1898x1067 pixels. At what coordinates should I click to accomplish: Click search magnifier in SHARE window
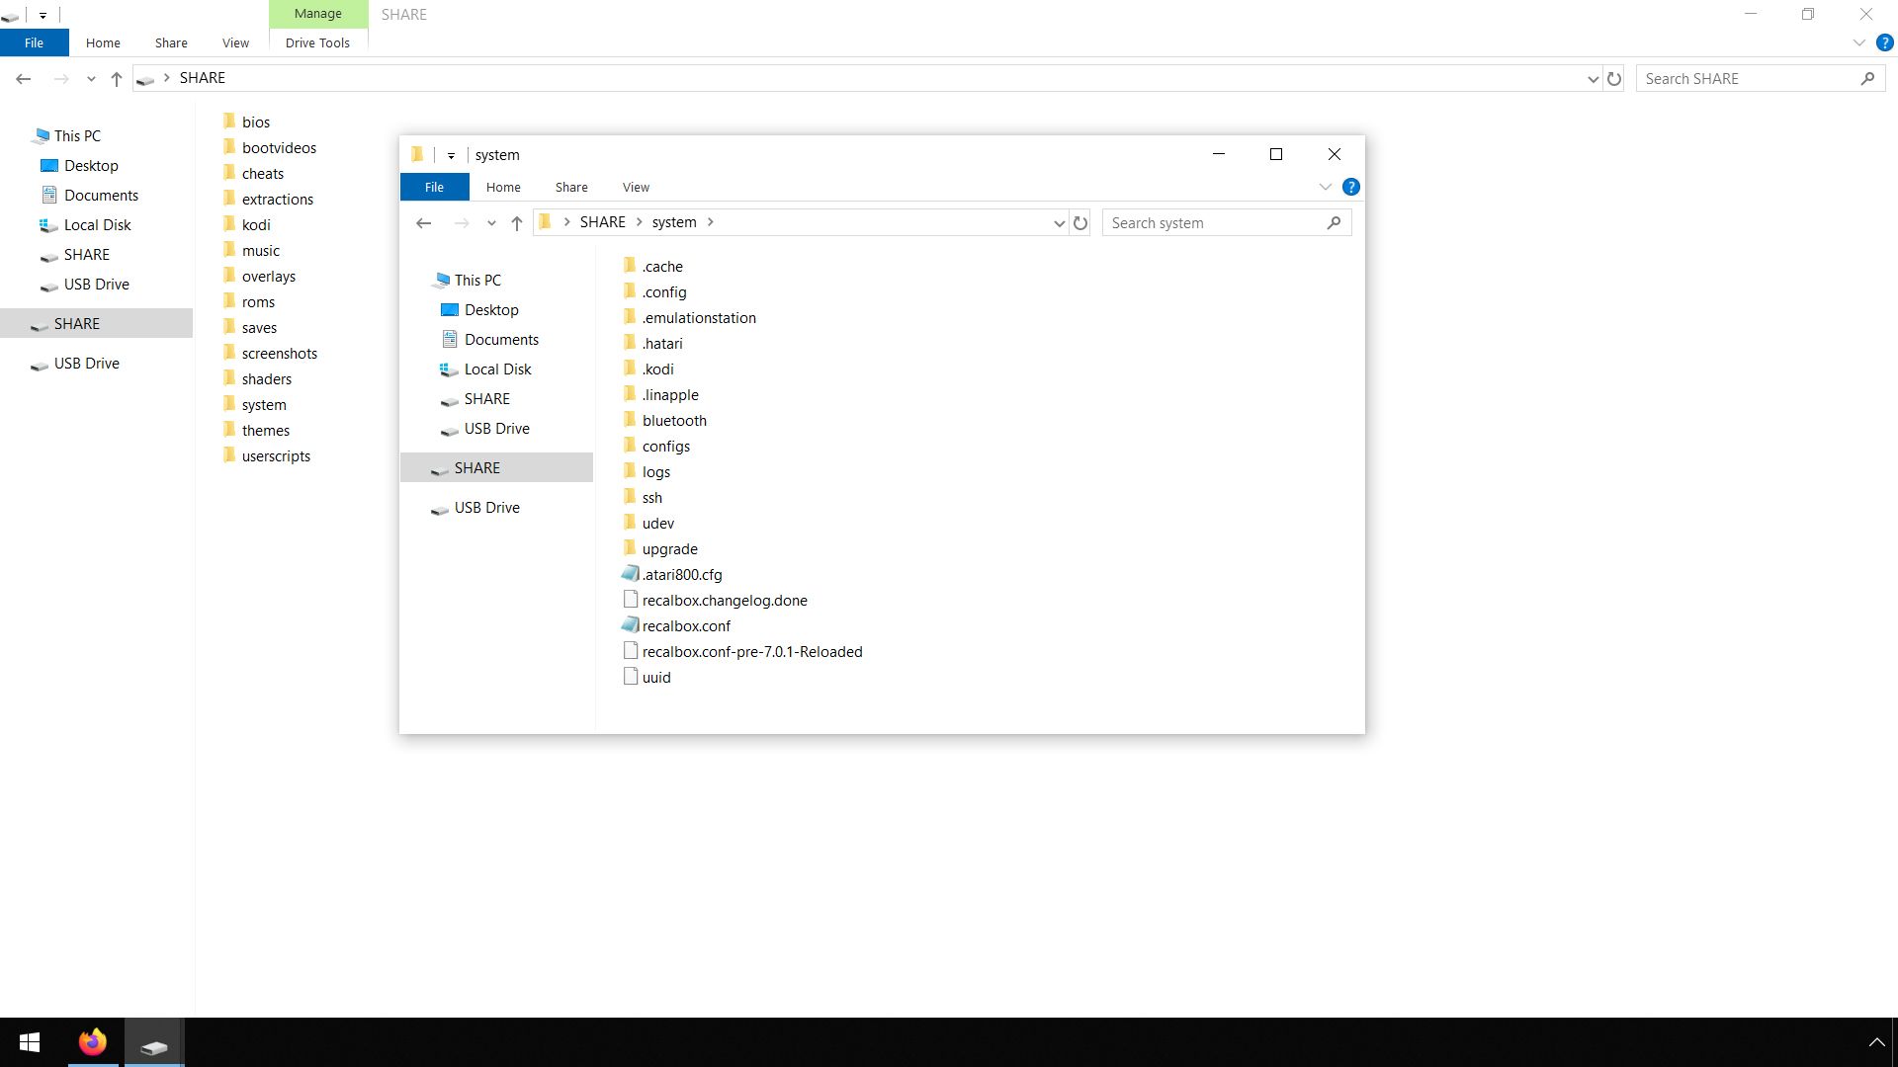pos(1867,79)
